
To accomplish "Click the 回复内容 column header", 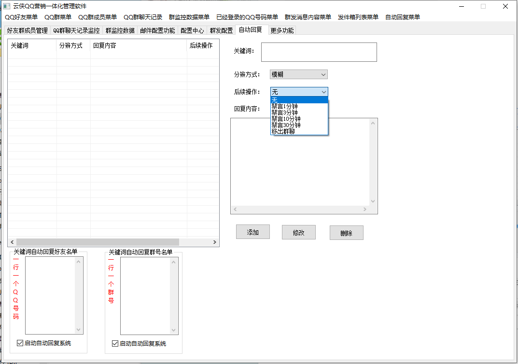I will click(139, 45).
